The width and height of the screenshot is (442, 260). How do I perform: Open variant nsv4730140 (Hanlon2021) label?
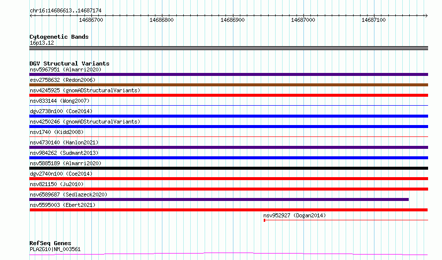coord(64,142)
